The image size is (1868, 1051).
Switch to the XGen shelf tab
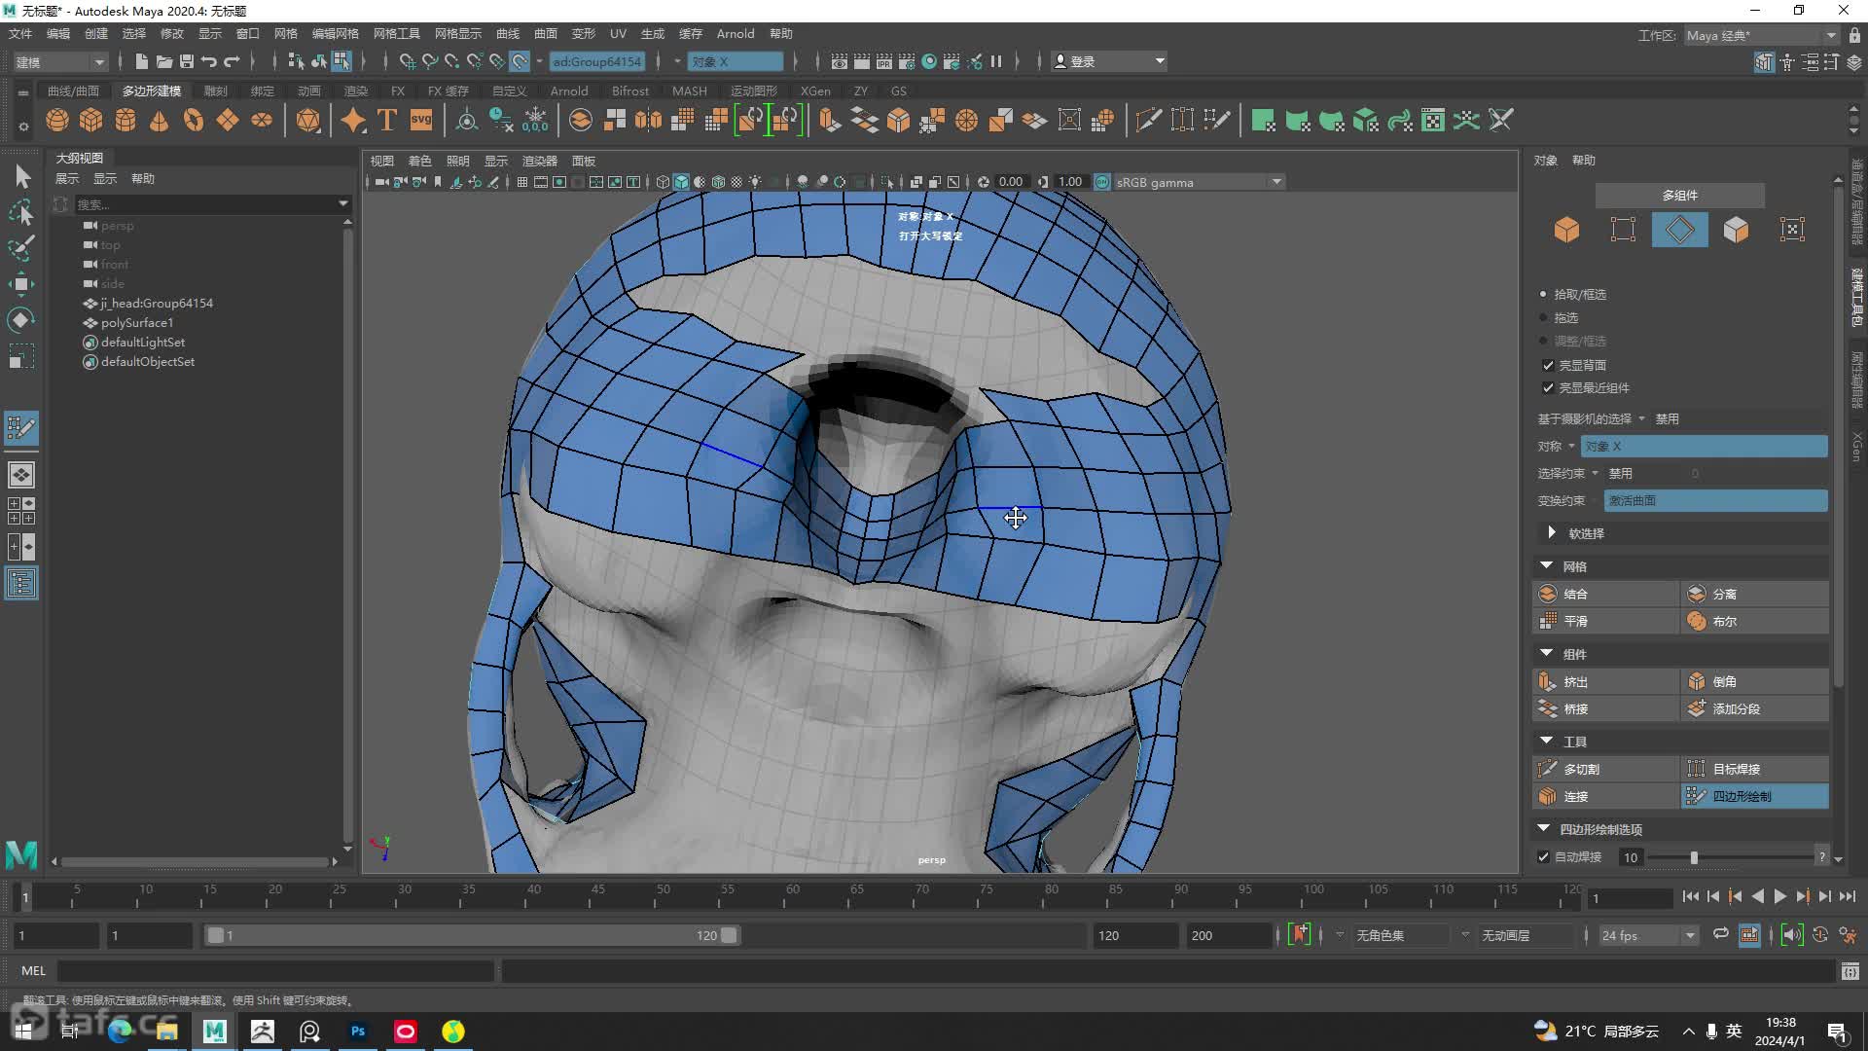815,91
